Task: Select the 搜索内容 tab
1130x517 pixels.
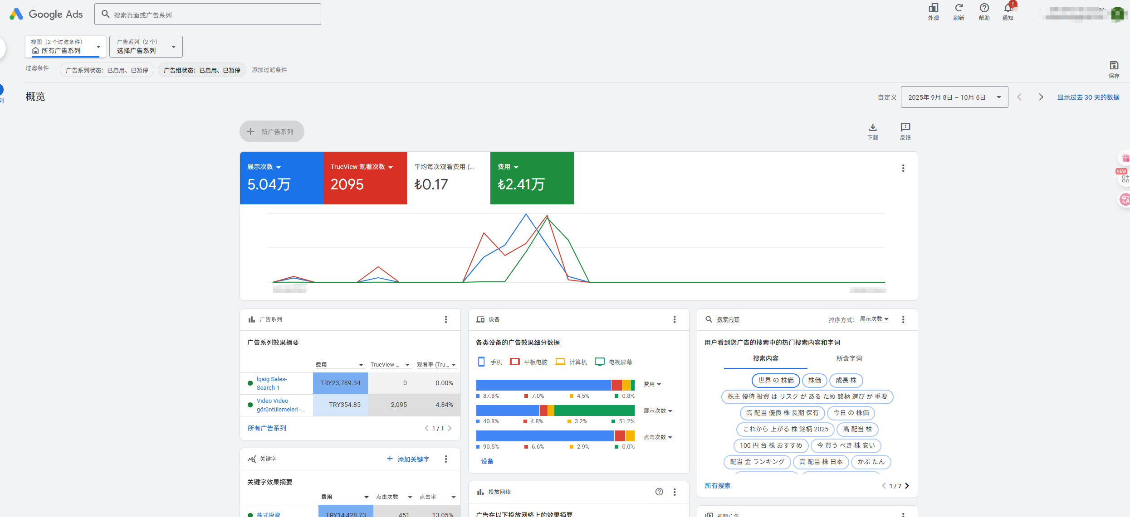Action: click(x=765, y=358)
